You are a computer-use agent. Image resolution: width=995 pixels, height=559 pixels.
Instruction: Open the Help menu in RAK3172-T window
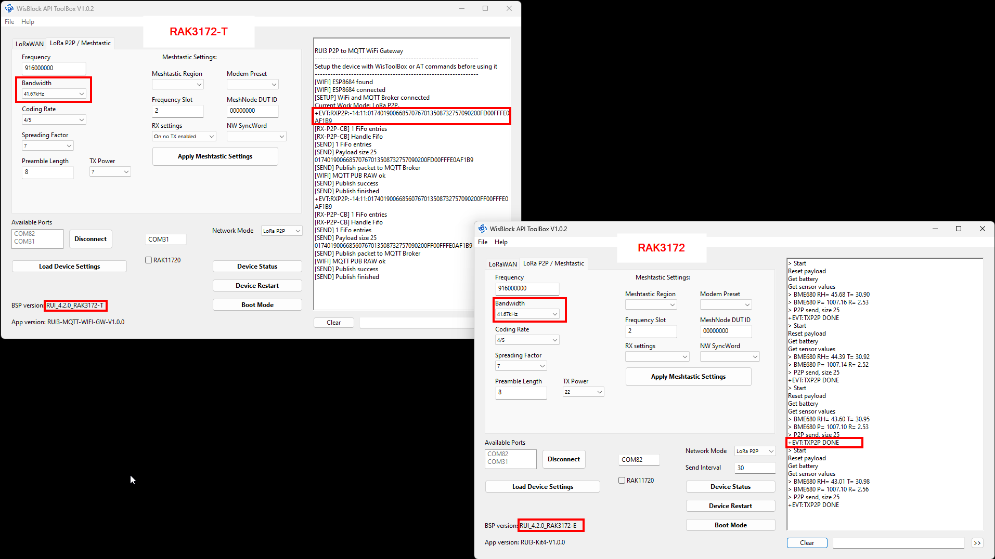tap(28, 22)
